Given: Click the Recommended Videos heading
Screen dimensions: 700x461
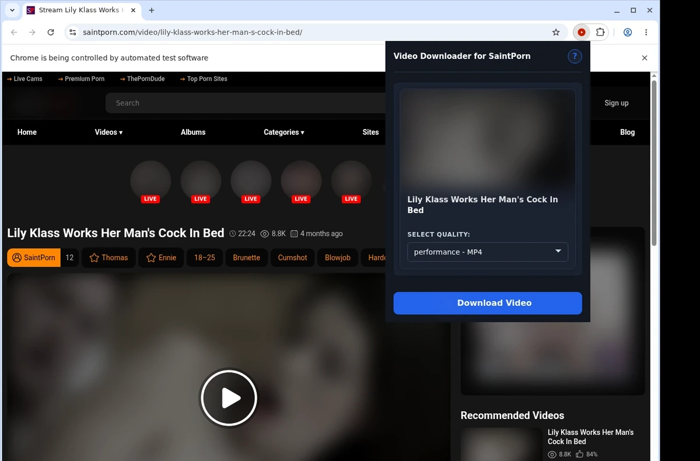Looking at the screenshot, I should click(512, 415).
